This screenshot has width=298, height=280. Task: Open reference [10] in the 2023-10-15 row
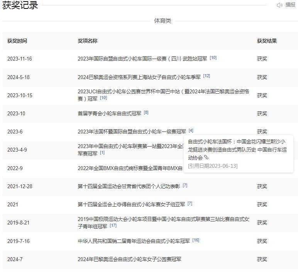tap(103, 98)
